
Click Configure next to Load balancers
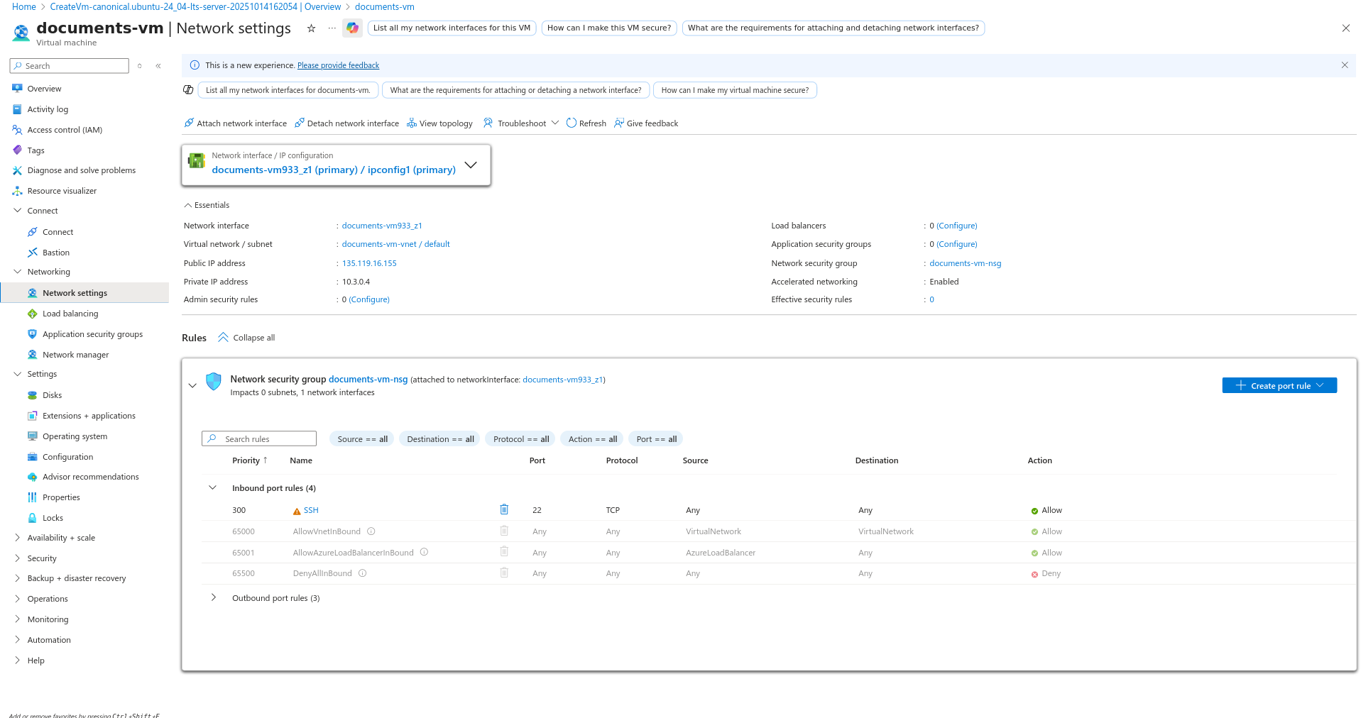956,226
